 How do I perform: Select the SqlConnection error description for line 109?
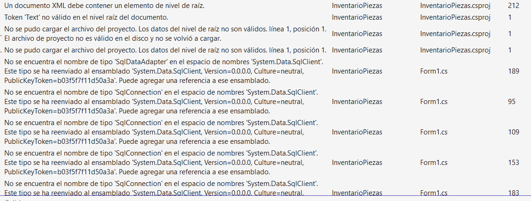pyautogui.click(x=161, y=132)
